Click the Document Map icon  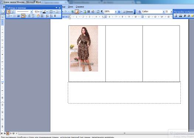tap(98, 12)
